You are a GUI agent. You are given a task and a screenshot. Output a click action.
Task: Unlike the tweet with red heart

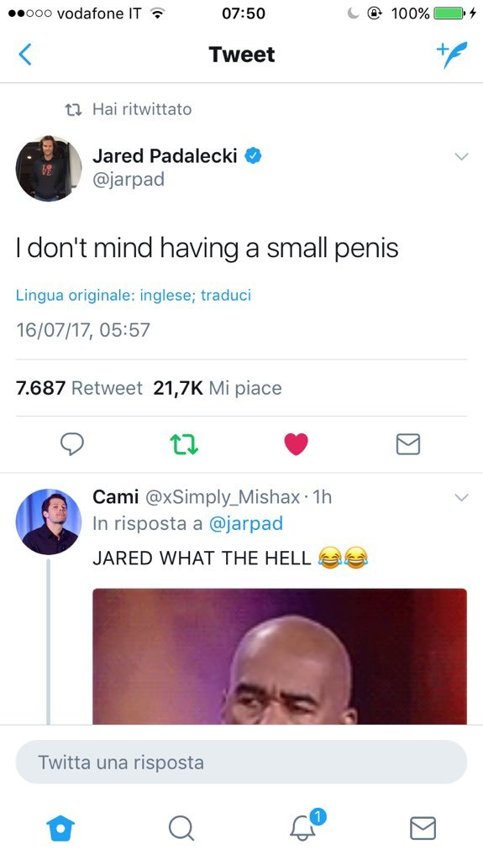(297, 444)
